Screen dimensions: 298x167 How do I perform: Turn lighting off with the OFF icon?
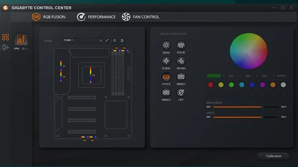[x=181, y=92]
